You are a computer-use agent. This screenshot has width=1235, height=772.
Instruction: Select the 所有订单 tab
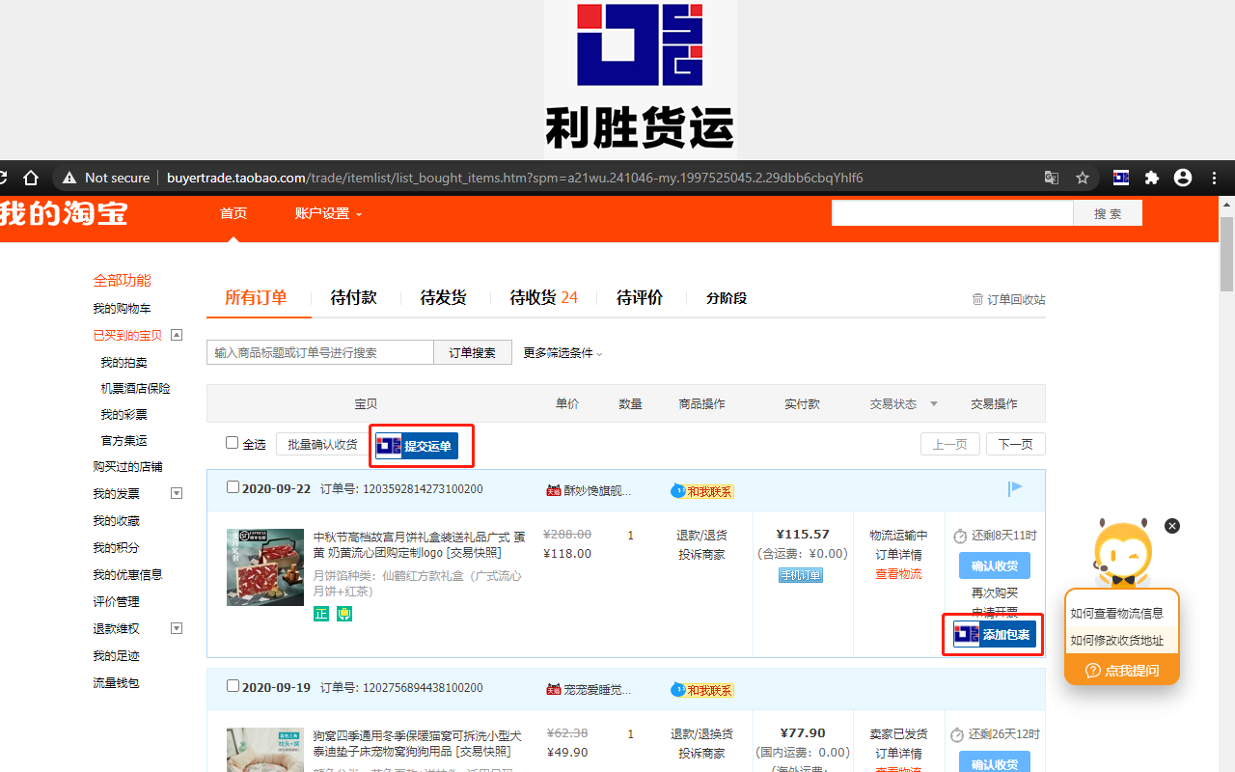(256, 297)
